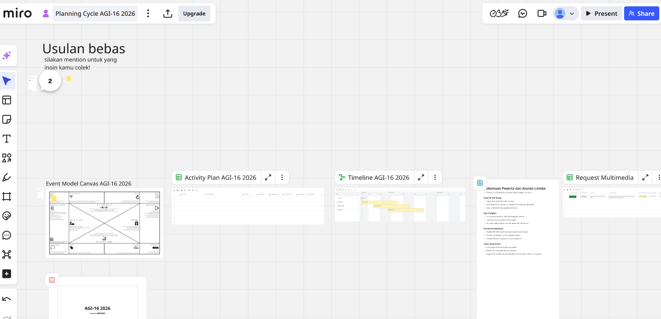Select the Sticky note tool
Image resolution: width=661 pixels, height=319 pixels.
pyautogui.click(x=7, y=119)
